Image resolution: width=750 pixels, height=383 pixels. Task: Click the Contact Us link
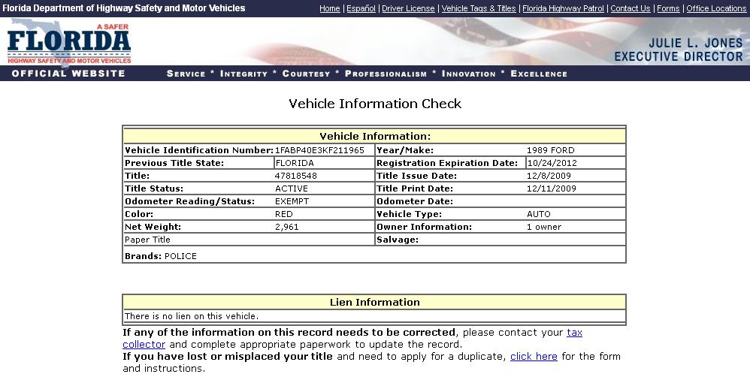click(630, 8)
